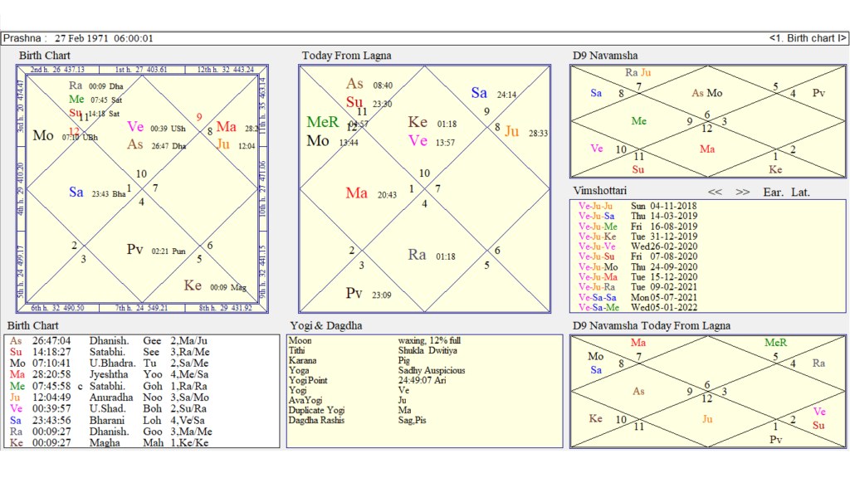Click 'As 08:40' in Today From Lagna chart
This screenshot has width=850, height=478.
pyautogui.click(x=369, y=84)
